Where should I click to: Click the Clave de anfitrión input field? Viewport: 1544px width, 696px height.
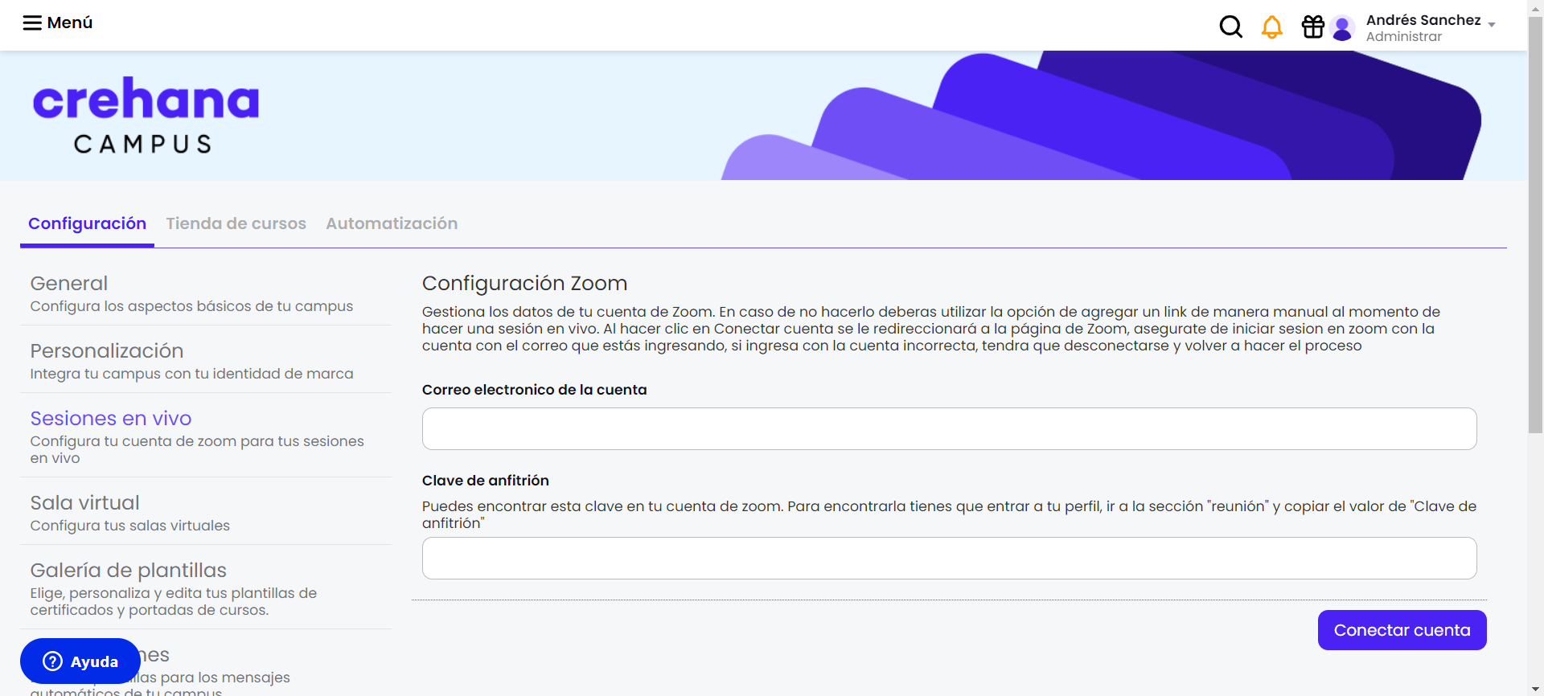[949, 558]
